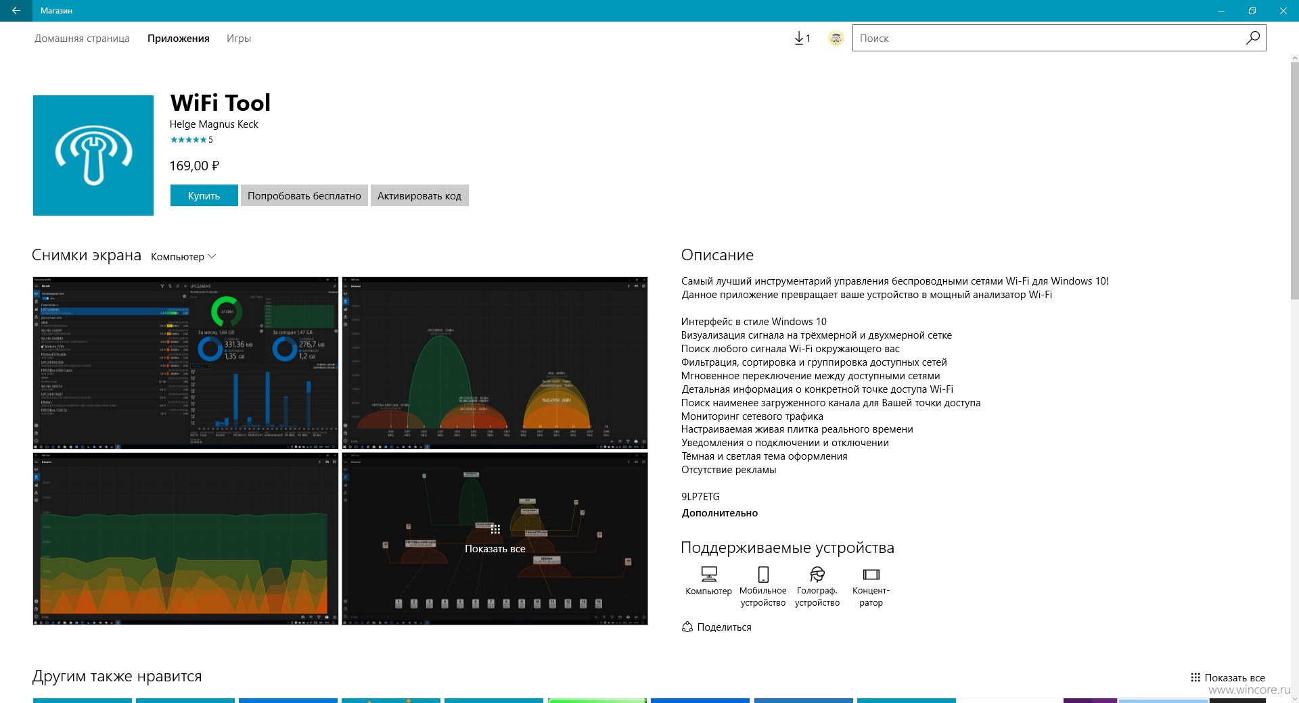Open the first screenshot with traffic gauges
1299x703 pixels.
[185, 362]
